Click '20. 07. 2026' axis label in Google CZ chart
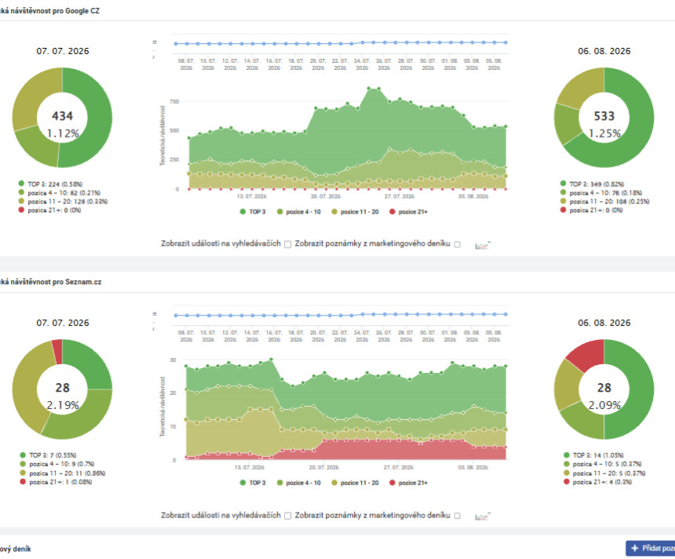Image resolution: width=675 pixels, height=559 pixels. [x=326, y=196]
